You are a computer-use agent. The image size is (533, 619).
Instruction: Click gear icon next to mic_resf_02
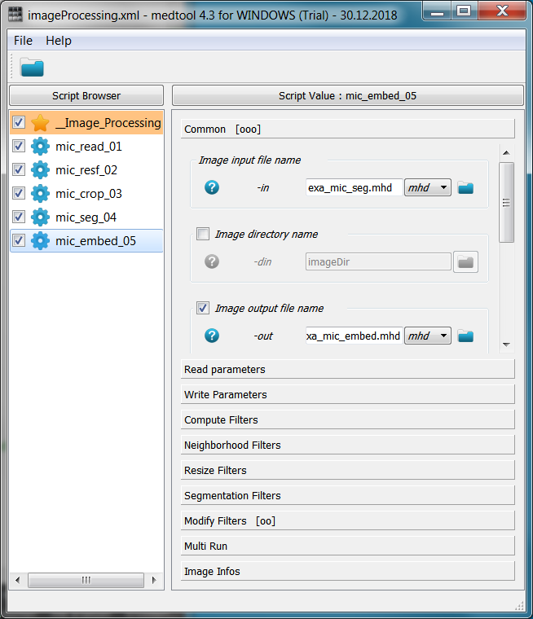(x=40, y=170)
